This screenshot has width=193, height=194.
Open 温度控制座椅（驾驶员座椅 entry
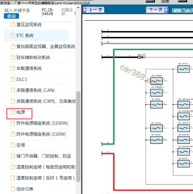pos(46,167)
